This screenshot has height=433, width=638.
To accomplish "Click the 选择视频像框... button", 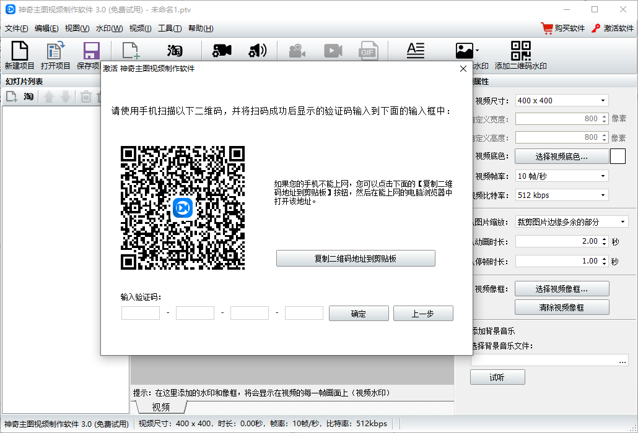I will click(562, 289).
